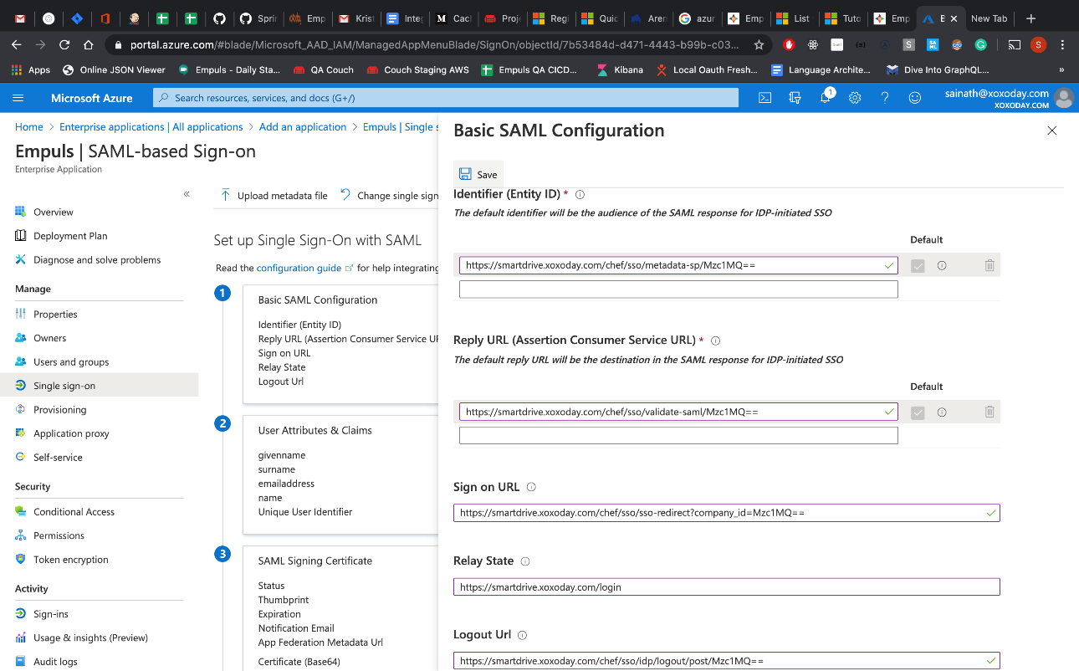Screen dimensions: 1079x671
Task: Open Overview in the left menu
Action: (x=54, y=212)
